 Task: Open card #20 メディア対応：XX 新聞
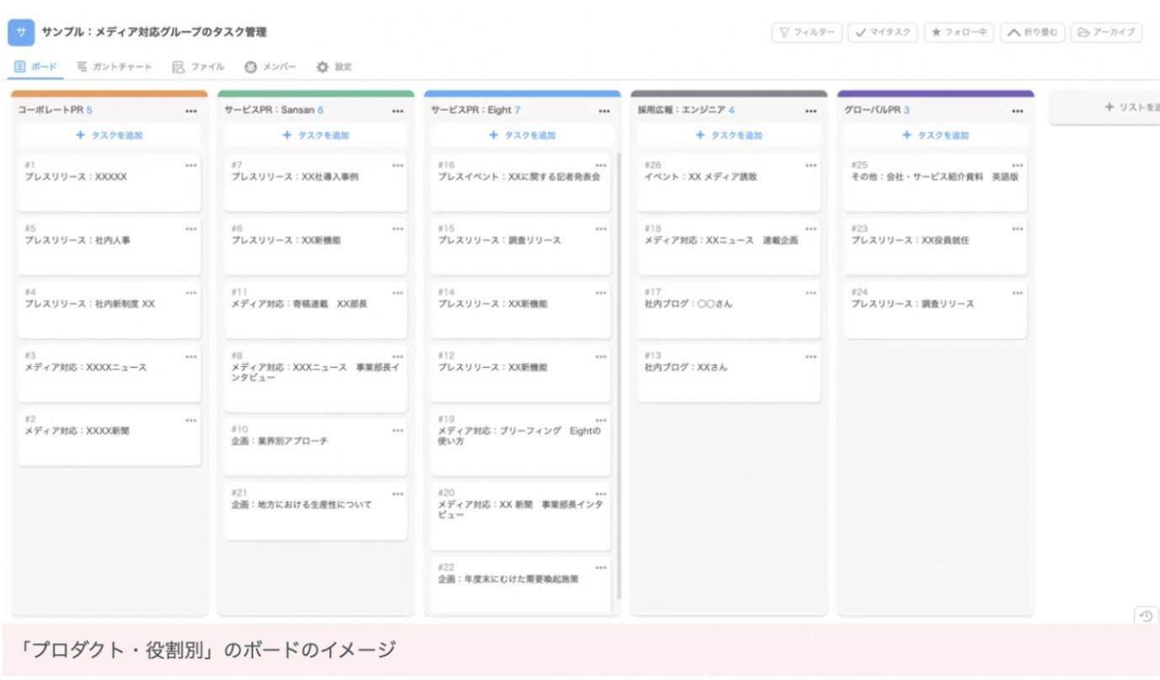521,516
